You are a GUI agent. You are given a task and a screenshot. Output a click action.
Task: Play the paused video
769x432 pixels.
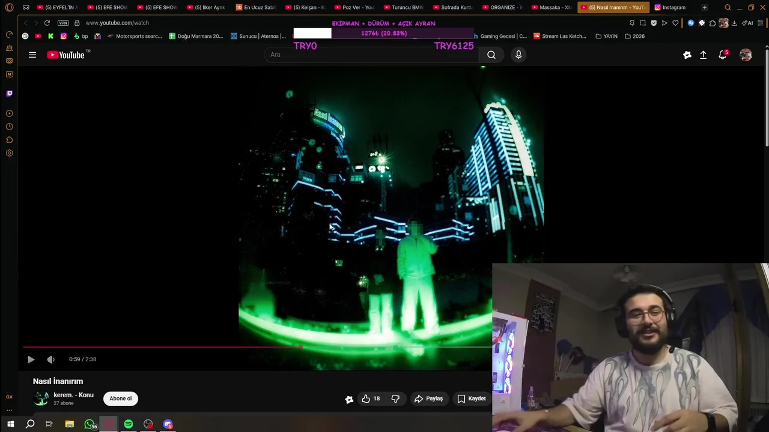31,359
